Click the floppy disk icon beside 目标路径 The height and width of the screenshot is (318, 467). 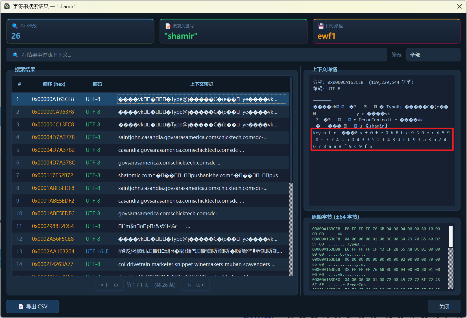click(321, 26)
